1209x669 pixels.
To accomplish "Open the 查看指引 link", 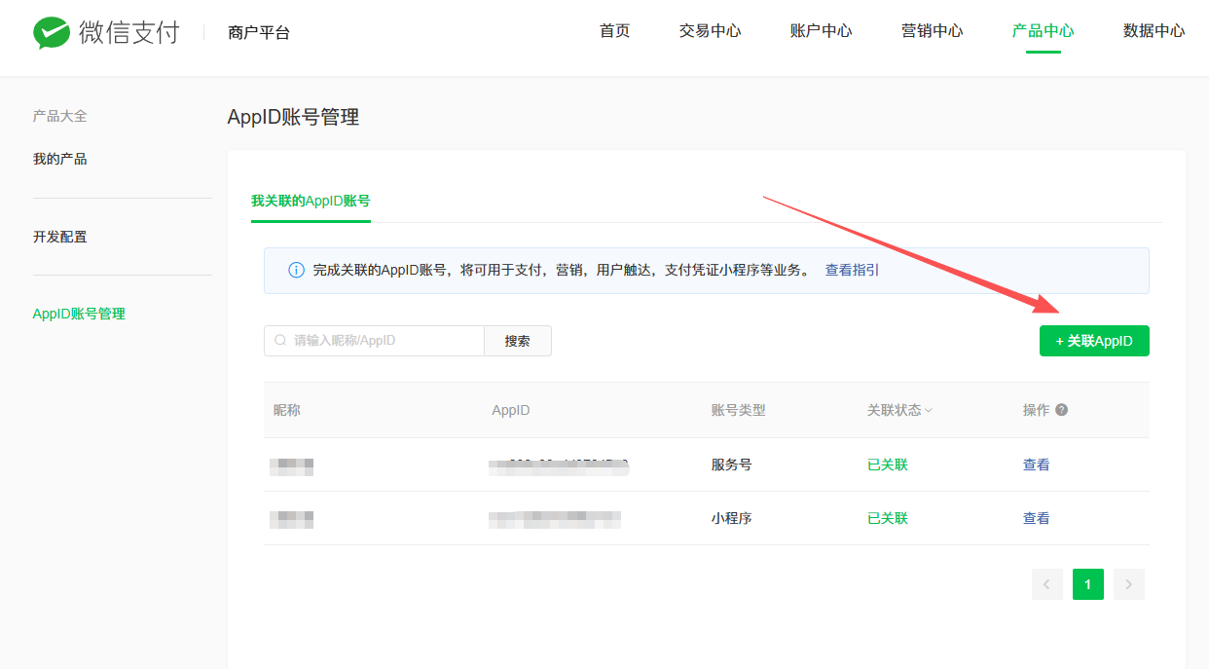I will [852, 270].
